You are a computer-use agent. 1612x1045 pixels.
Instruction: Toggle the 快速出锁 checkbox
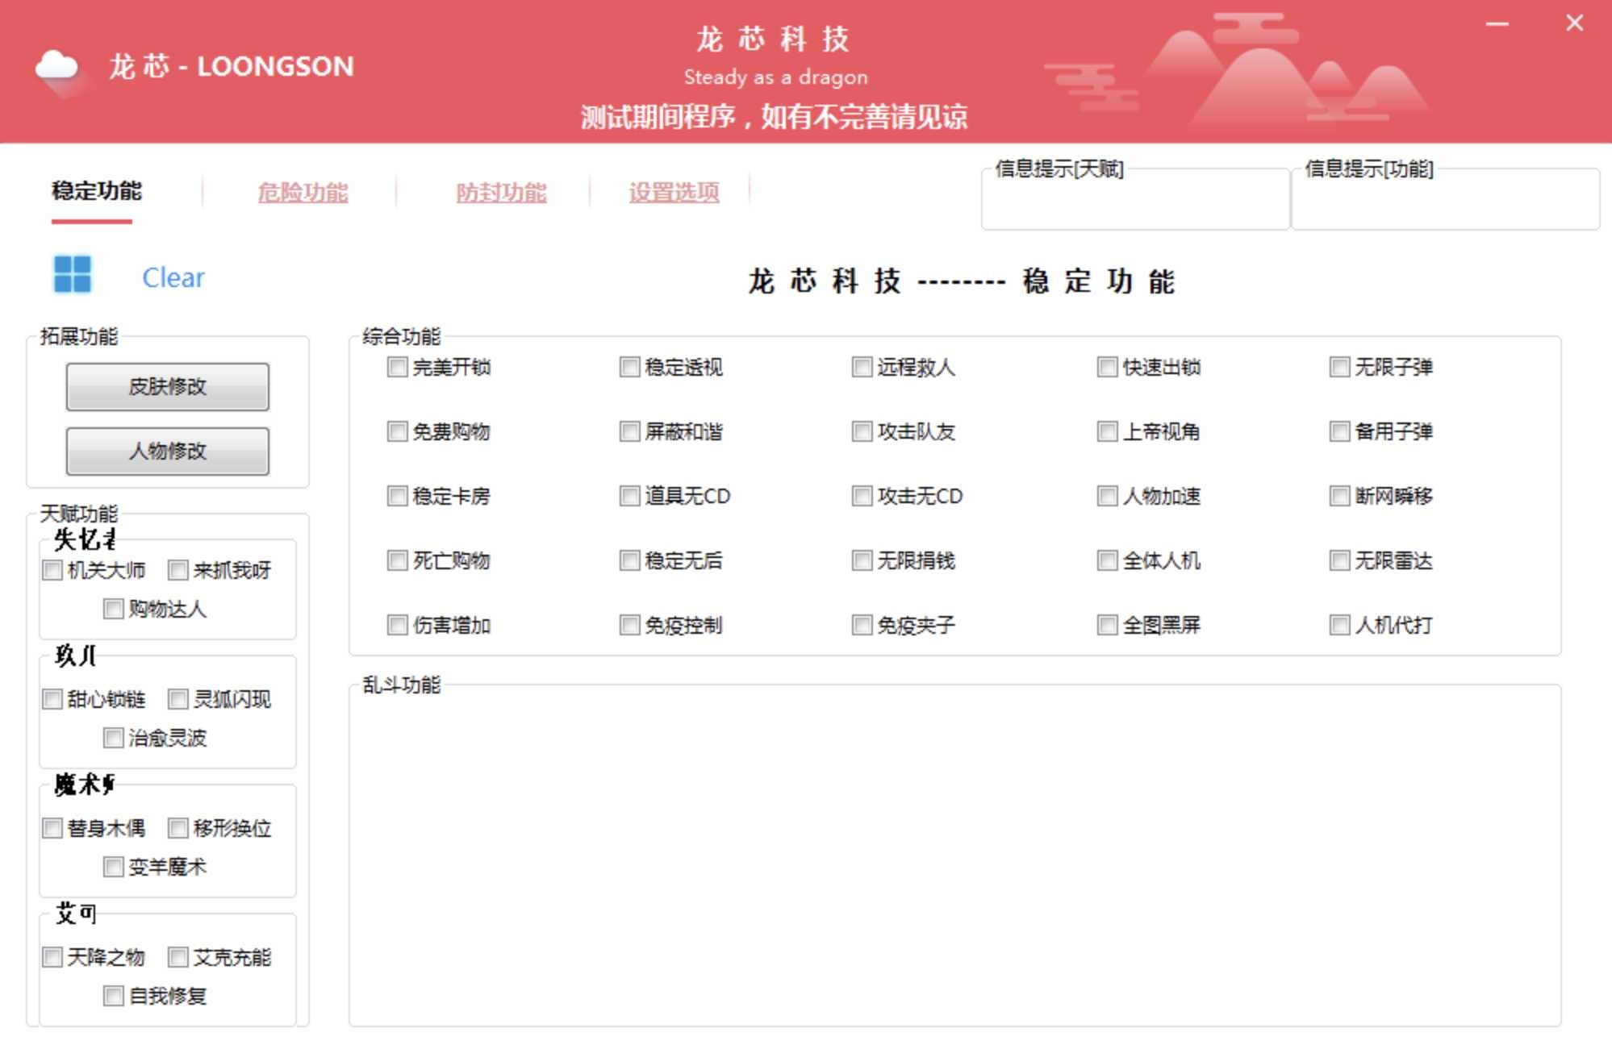1107,368
